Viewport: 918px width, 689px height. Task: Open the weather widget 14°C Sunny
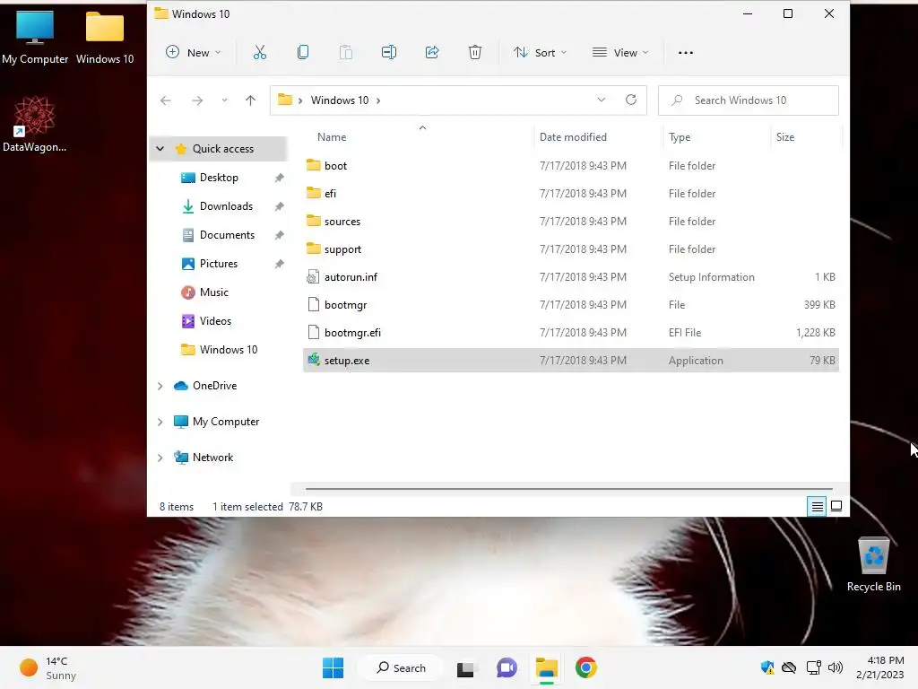(x=48, y=667)
